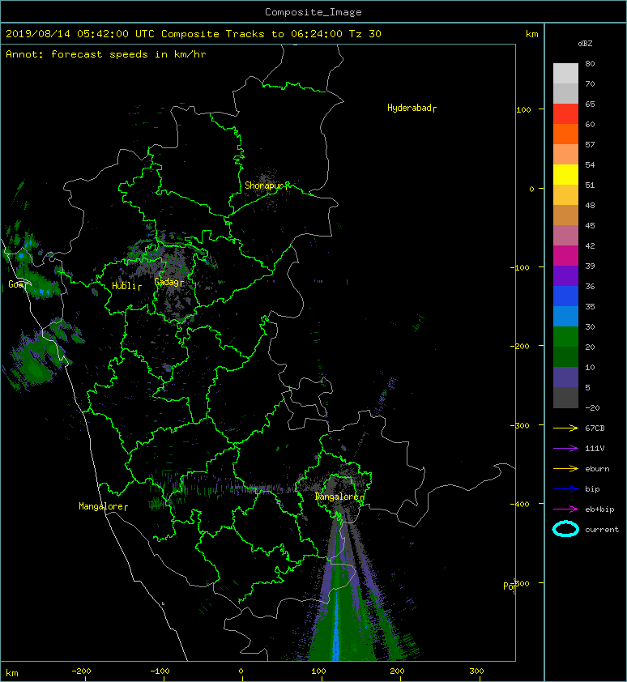Select the 35 dBZ light blue swatch
Viewport: 627px width, 682px height.
click(565, 316)
